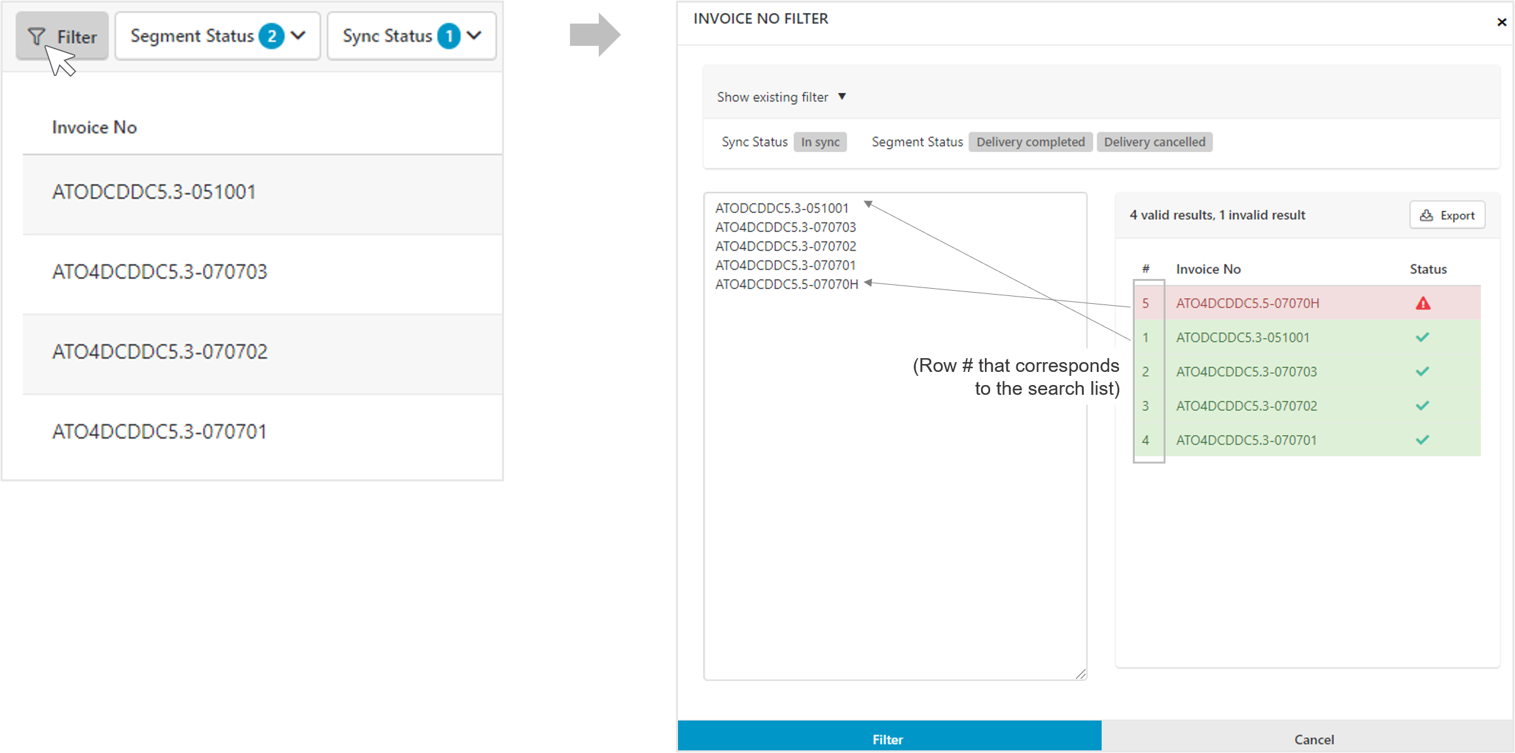Open the Segment Status dropdown
This screenshot has height=753, width=1515.
point(217,36)
